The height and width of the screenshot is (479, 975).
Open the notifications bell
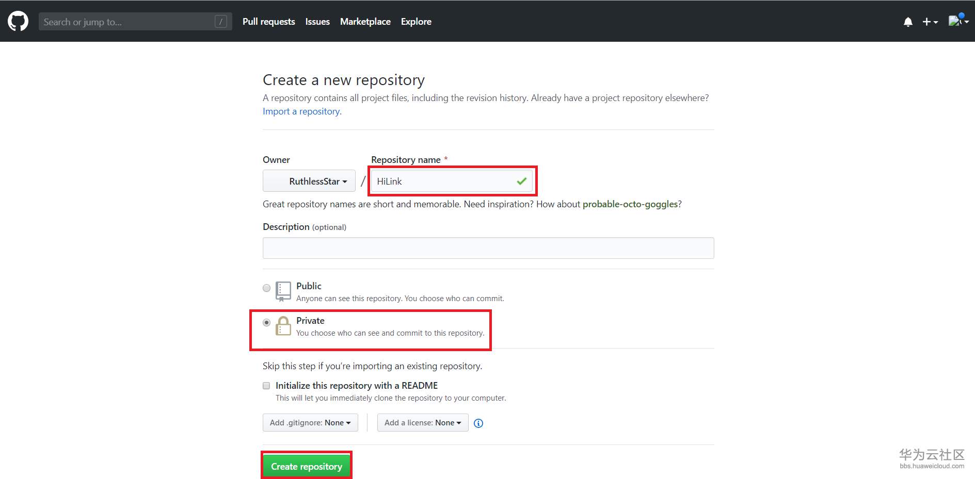[x=908, y=22]
